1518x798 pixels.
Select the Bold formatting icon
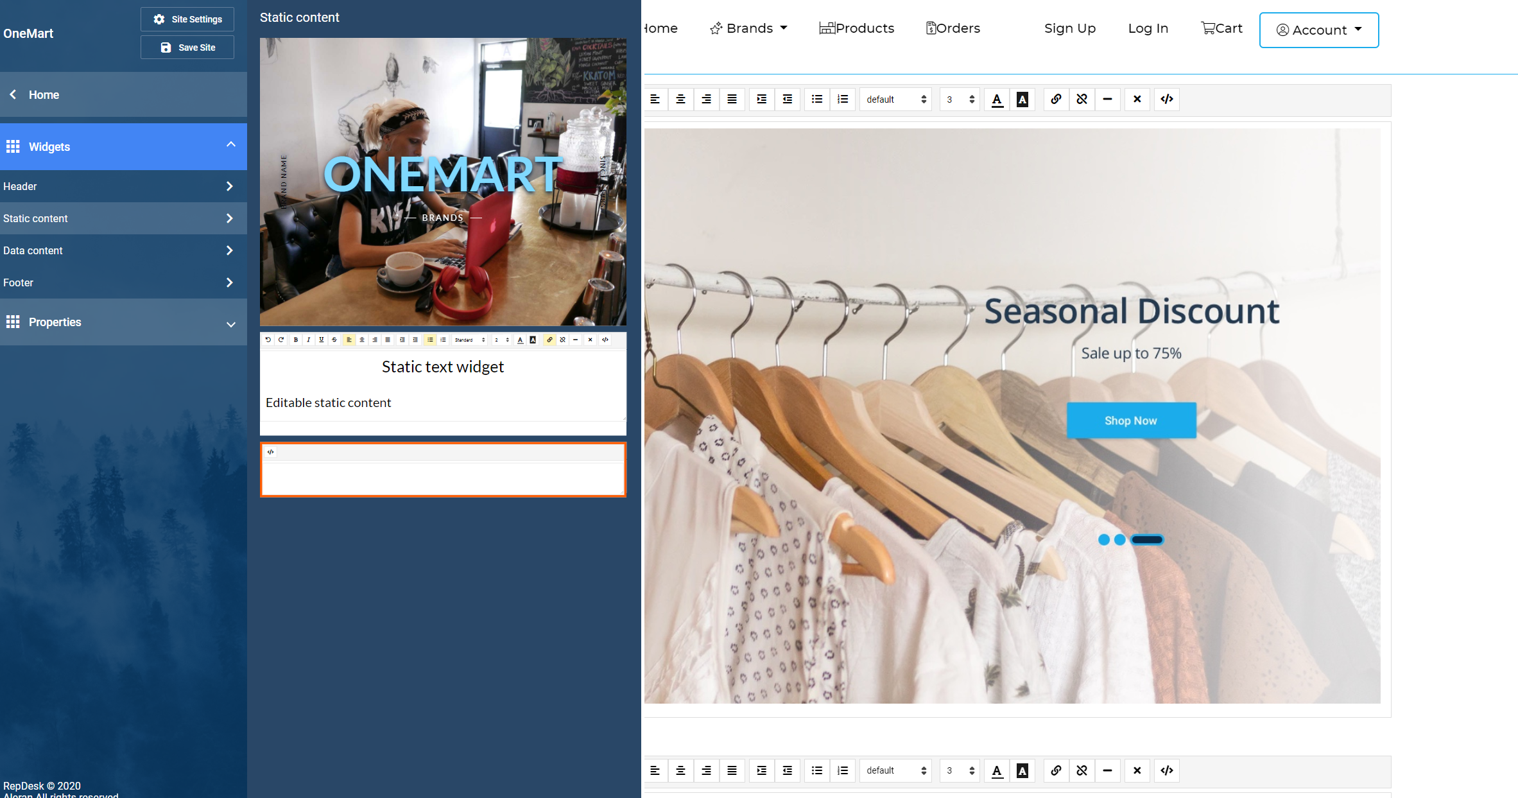click(295, 340)
